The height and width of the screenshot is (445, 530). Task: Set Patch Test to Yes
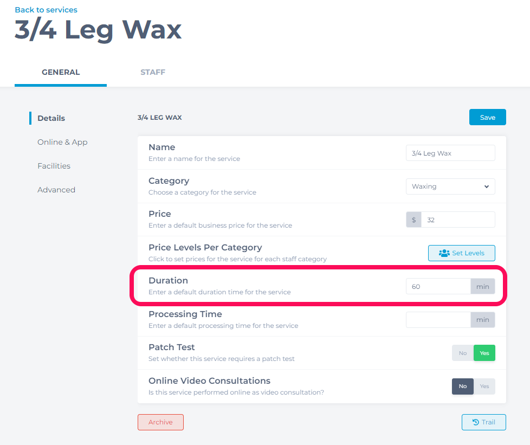(484, 353)
